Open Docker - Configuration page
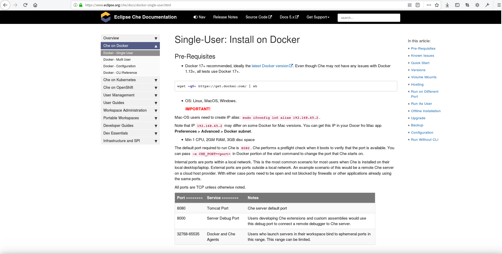This screenshot has width=502, height=254. click(130, 66)
